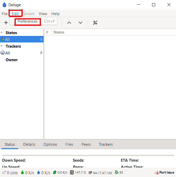Choose Preferences from the Edit menu
This screenshot has width=176, height=177.
[28, 21]
